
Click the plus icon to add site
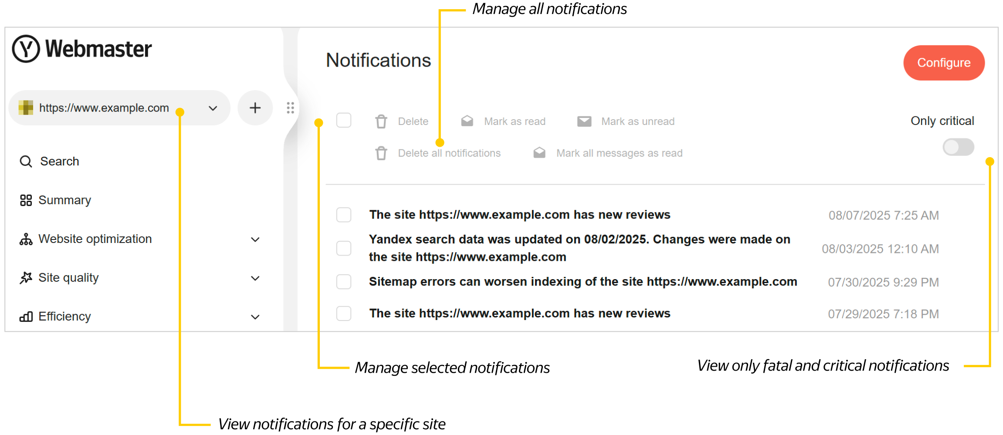point(255,108)
